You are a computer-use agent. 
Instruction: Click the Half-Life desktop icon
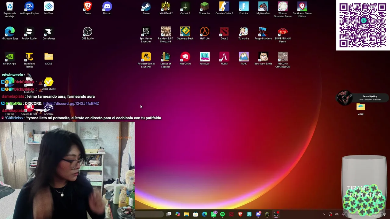(x=205, y=33)
